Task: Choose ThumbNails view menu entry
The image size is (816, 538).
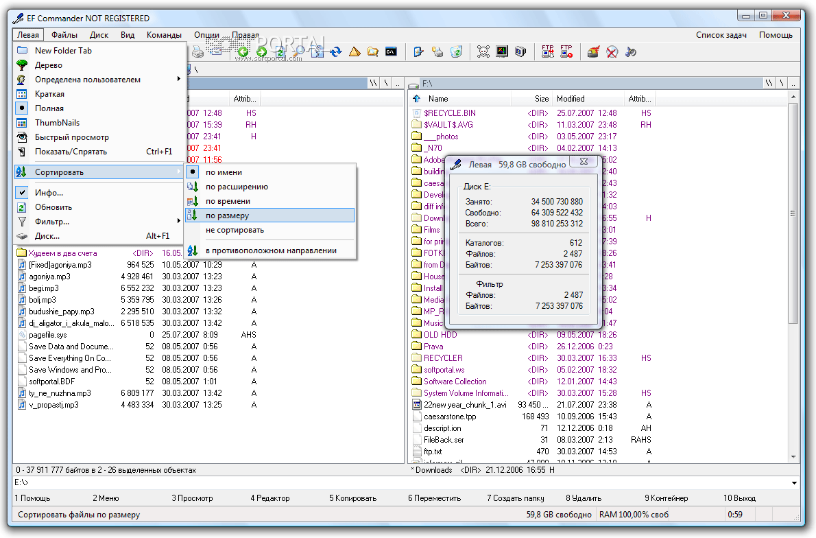Action: coord(99,123)
